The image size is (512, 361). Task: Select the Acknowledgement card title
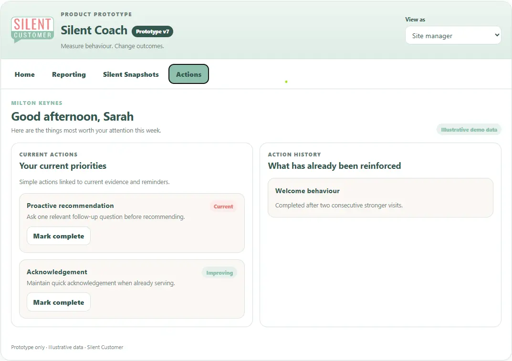click(57, 272)
